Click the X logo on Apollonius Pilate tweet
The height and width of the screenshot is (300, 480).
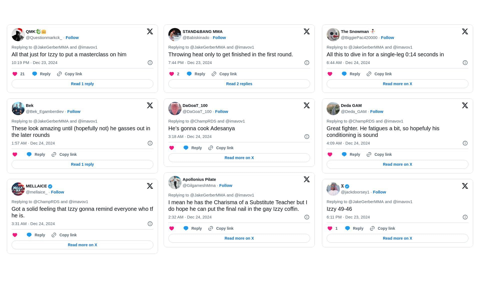point(307,179)
